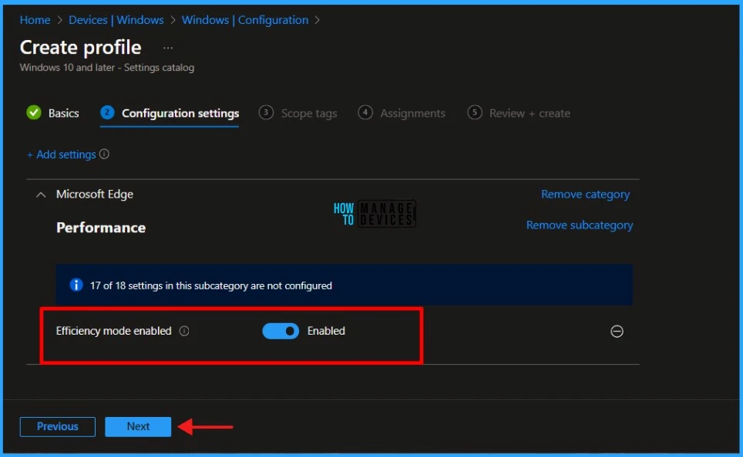
Task: Click the info icon next to Add settings
Action: tap(104, 154)
